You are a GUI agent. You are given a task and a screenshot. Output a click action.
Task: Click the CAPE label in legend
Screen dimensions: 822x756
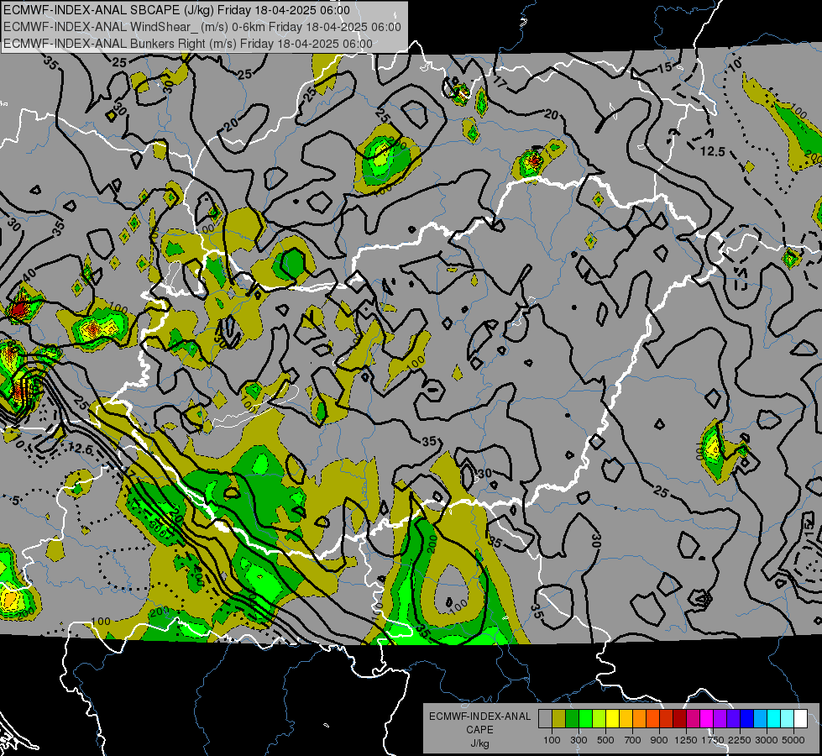[x=479, y=730]
